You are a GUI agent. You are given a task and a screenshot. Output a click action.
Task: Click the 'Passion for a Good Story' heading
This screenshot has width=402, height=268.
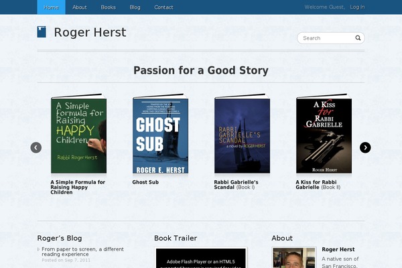201,70
